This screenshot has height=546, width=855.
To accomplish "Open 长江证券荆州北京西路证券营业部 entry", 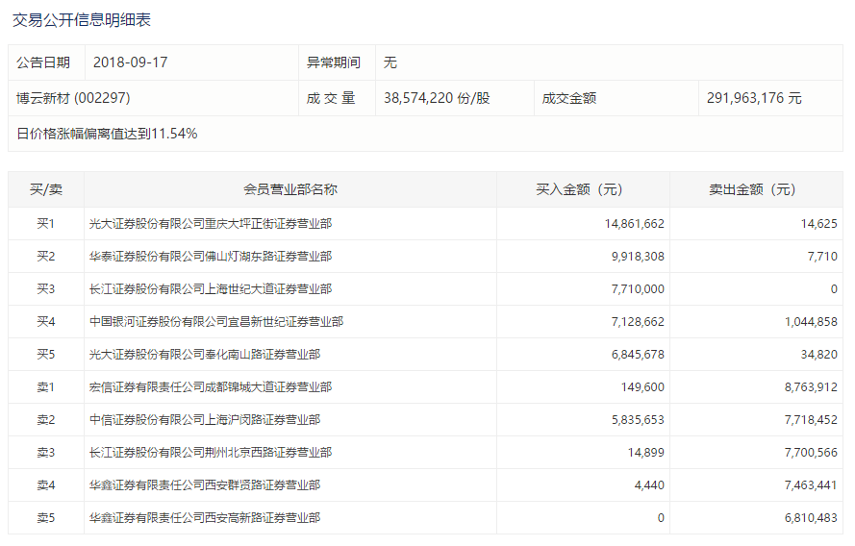I will tap(211, 453).
